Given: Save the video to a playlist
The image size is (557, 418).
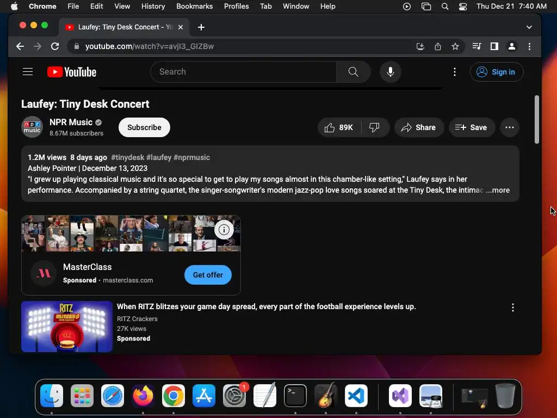Looking at the screenshot, I should tap(472, 127).
